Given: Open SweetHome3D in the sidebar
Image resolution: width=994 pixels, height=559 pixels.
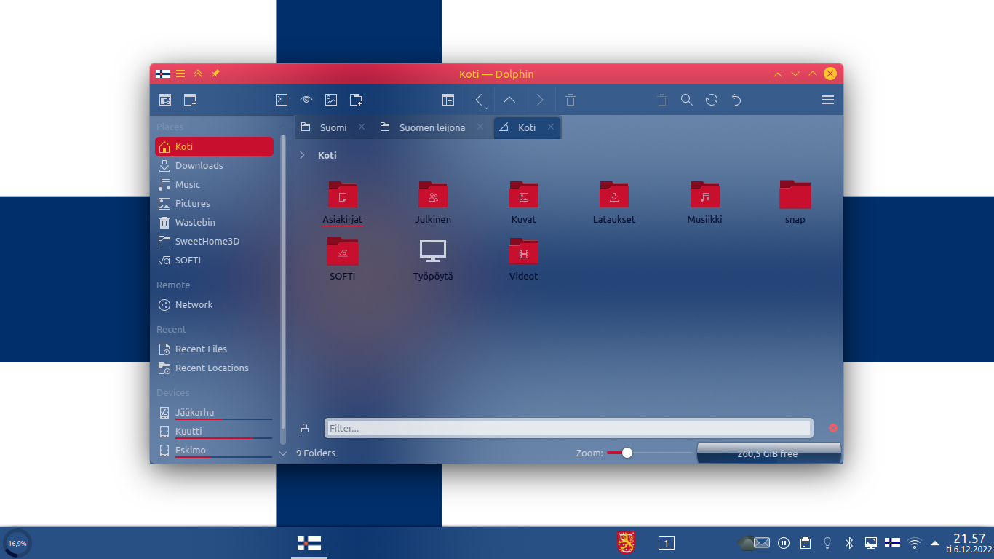Looking at the screenshot, I should (214, 241).
